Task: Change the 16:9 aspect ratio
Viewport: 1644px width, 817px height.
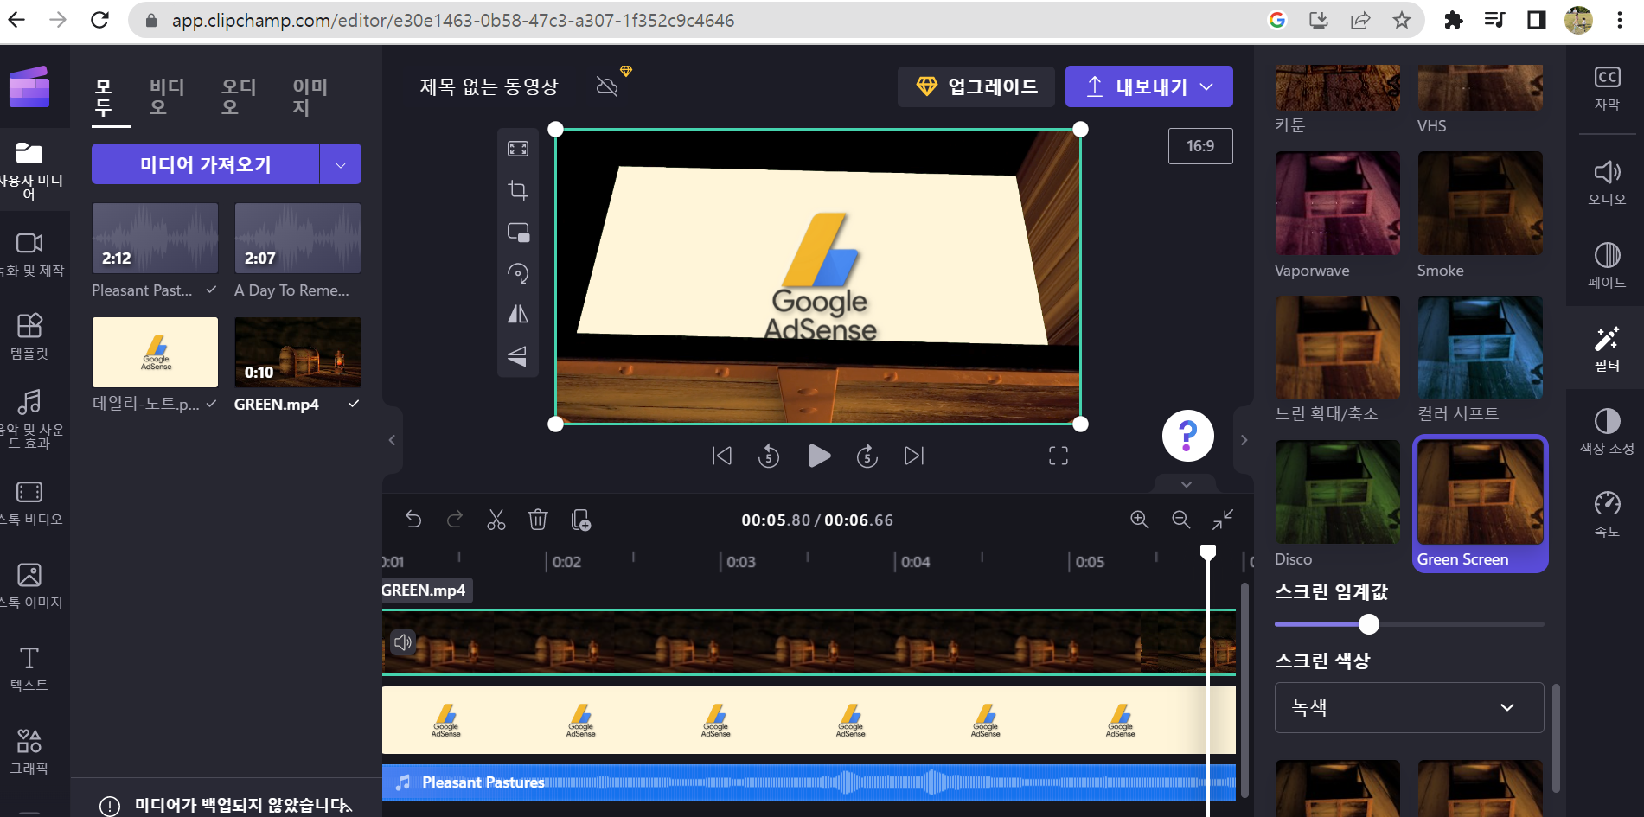Action: click(1200, 146)
